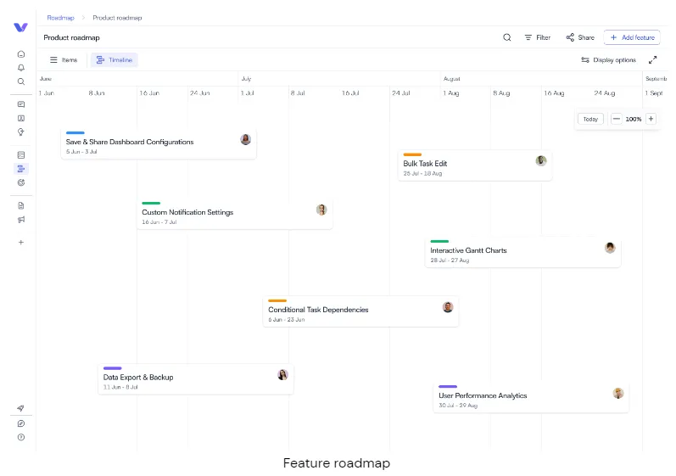
Task: Click the rocket icon in sidebar
Action: (20, 408)
